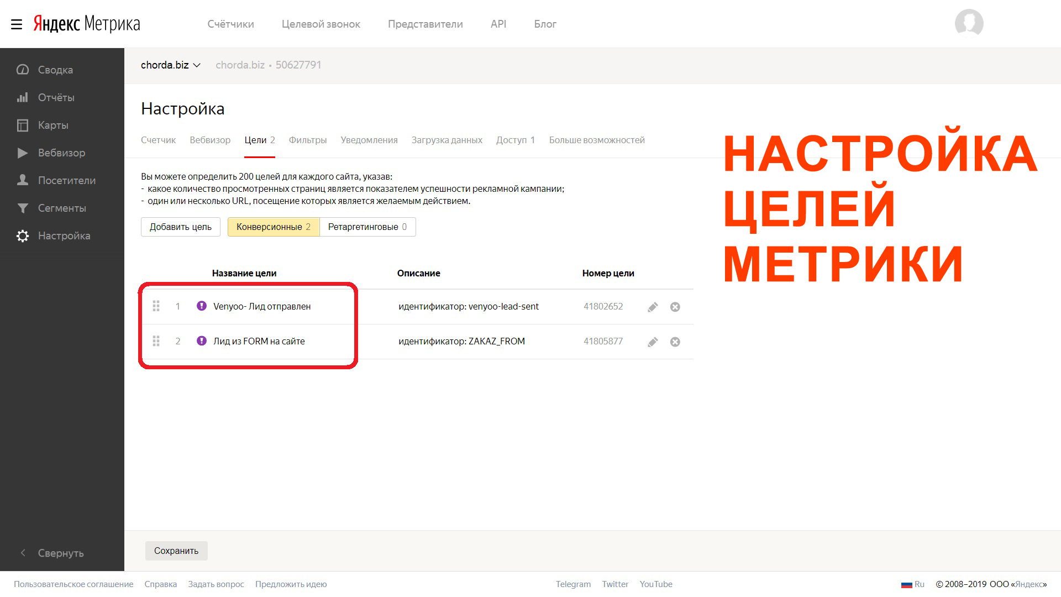Click the Сегменты funnel icon

(23, 208)
